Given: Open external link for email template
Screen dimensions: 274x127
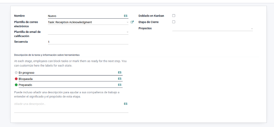Looking at the screenshot, I should pyautogui.click(x=132, y=22).
